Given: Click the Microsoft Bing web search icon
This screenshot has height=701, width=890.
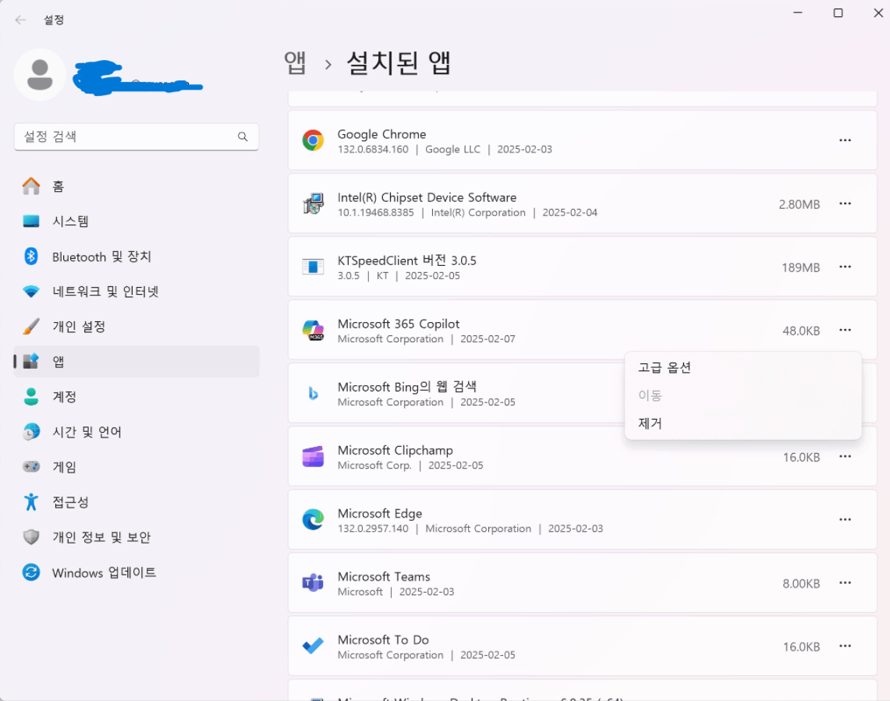Looking at the screenshot, I should (x=313, y=393).
